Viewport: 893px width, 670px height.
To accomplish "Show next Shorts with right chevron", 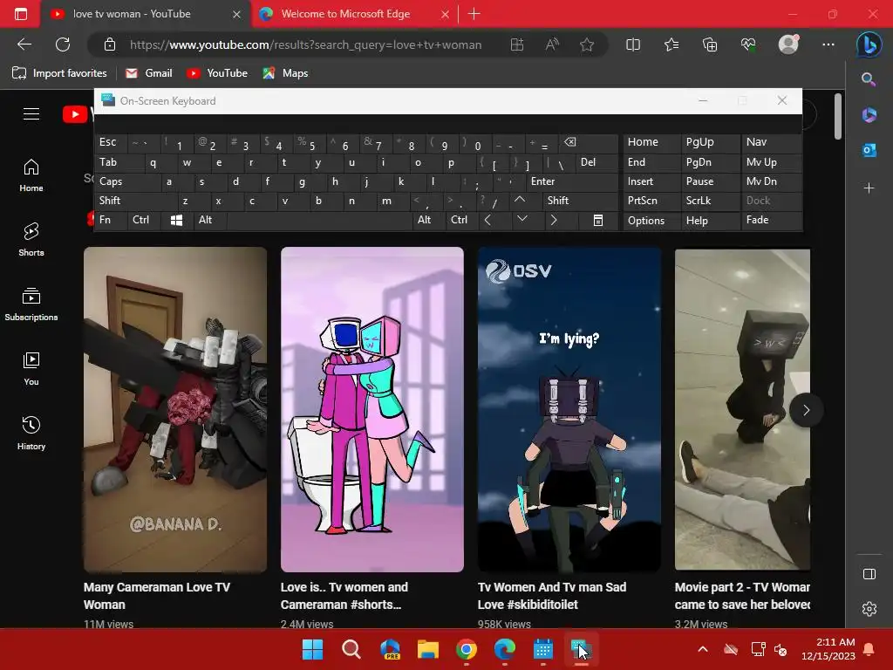I will [x=806, y=410].
